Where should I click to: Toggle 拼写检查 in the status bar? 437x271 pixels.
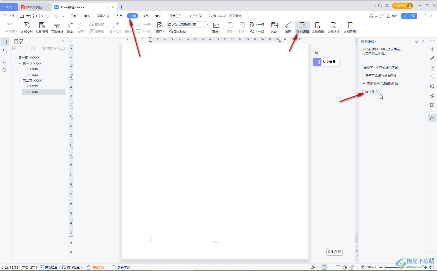click(48, 267)
